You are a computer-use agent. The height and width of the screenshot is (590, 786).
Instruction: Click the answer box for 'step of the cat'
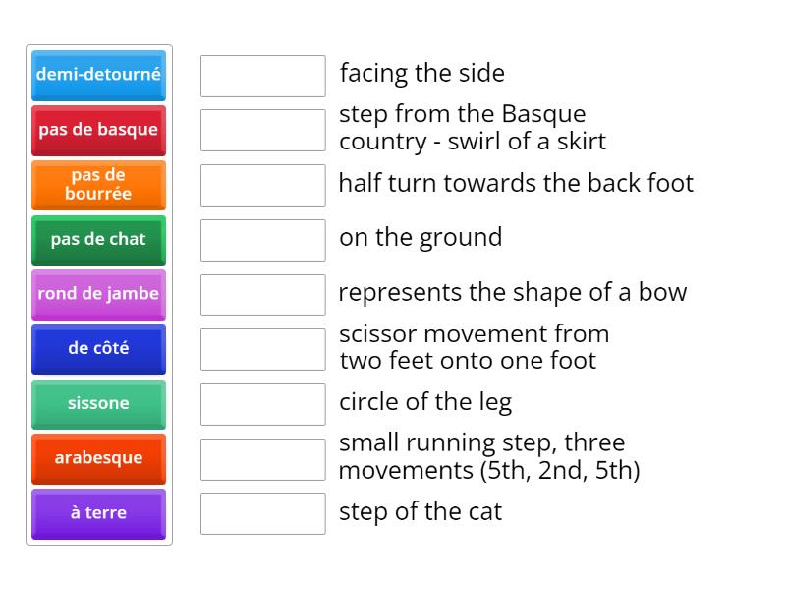(263, 513)
